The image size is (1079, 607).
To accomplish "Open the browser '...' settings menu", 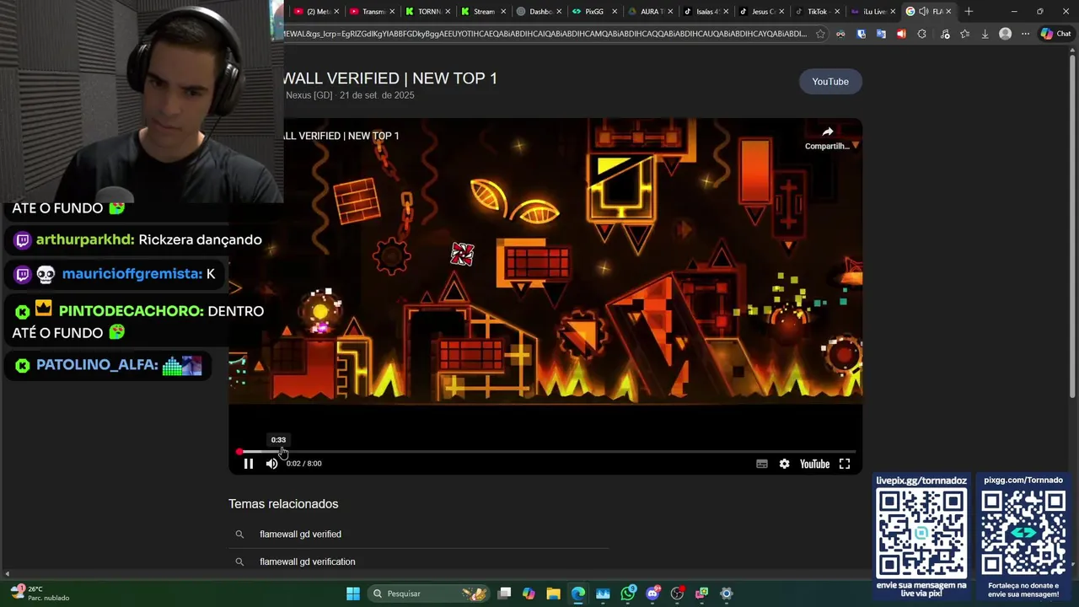I will pos(1025,34).
